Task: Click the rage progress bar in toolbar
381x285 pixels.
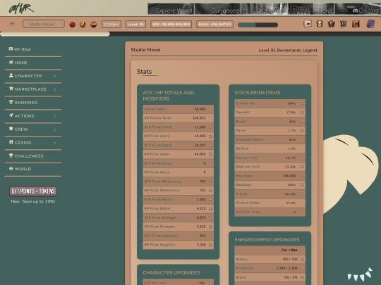Action: pyautogui.click(x=258, y=25)
